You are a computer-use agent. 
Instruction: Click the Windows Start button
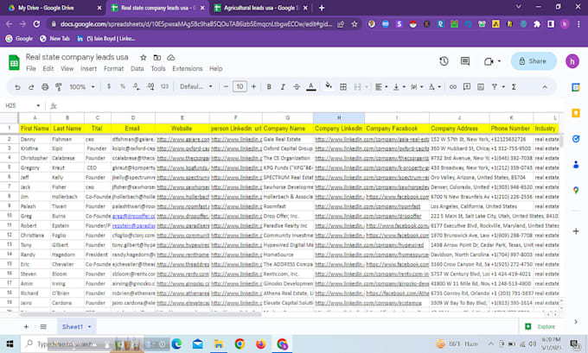10,344
